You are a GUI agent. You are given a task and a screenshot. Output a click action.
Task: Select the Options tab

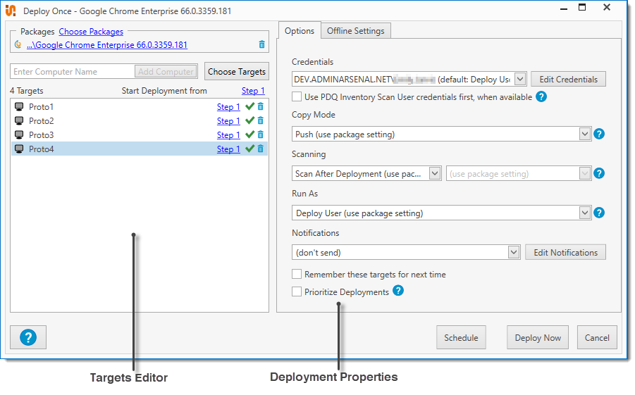pos(300,31)
